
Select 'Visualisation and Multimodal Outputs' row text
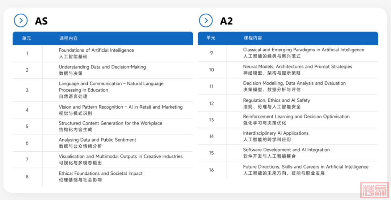point(121,156)
